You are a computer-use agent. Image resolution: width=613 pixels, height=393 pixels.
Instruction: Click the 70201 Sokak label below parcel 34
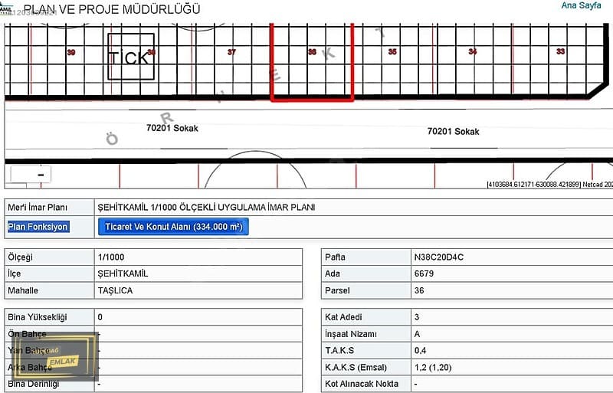pyautogui.click(x=453, y=132)
